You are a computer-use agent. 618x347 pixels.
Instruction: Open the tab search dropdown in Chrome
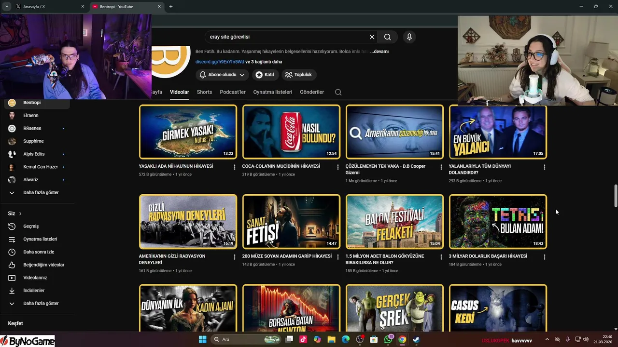tap(6, 6)
